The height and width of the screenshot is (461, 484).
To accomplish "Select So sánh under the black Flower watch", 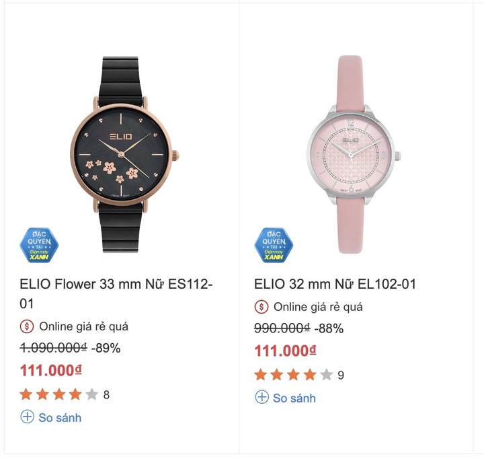I will click(60, 418).
